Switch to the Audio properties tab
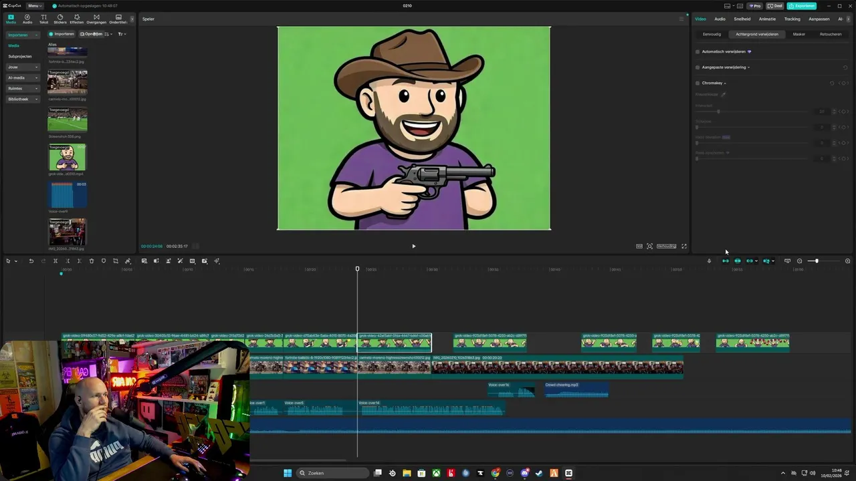The height and width of the screenshot is (481, 856). point(720,19)
